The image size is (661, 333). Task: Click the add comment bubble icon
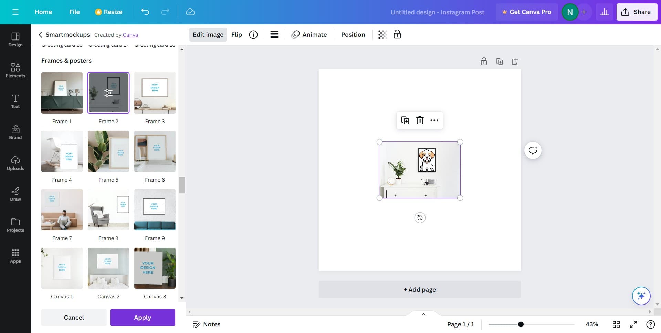533,150
